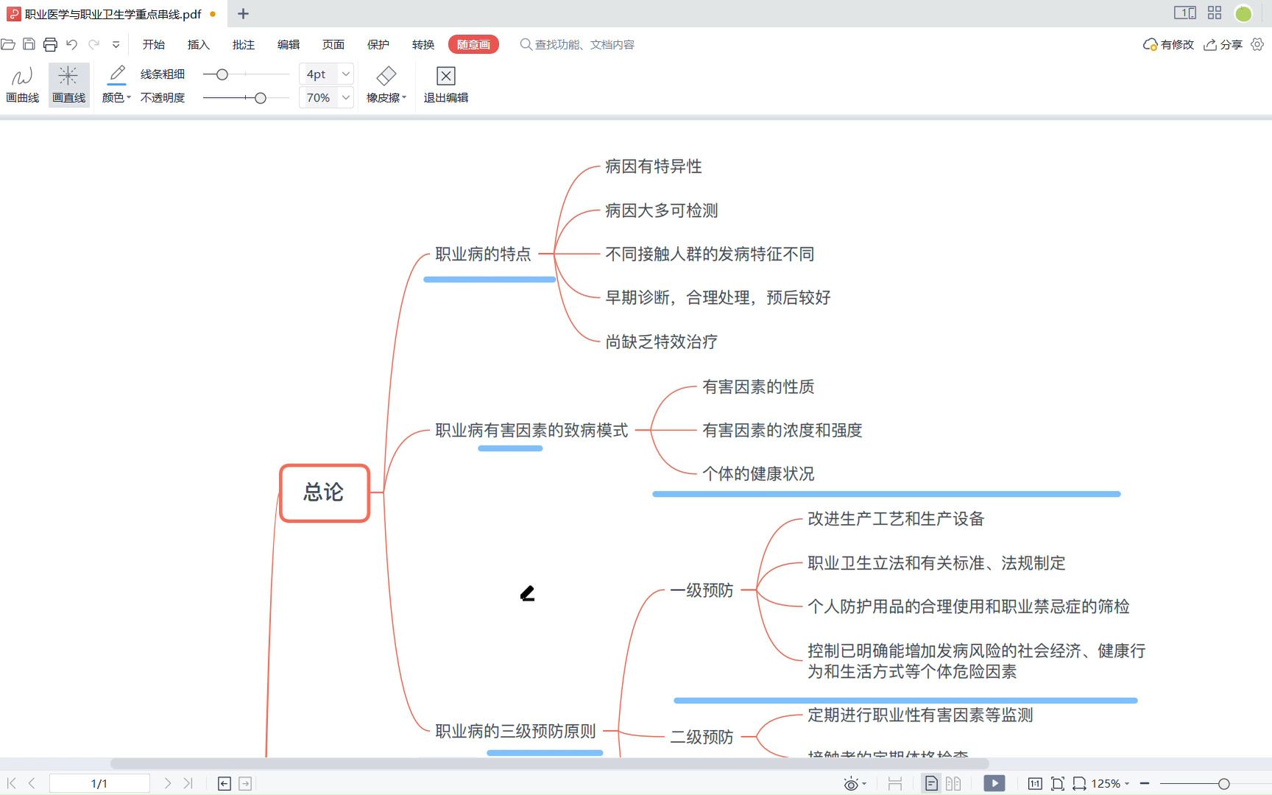
Task: Click the print icon
Action: tap(50, 45)
